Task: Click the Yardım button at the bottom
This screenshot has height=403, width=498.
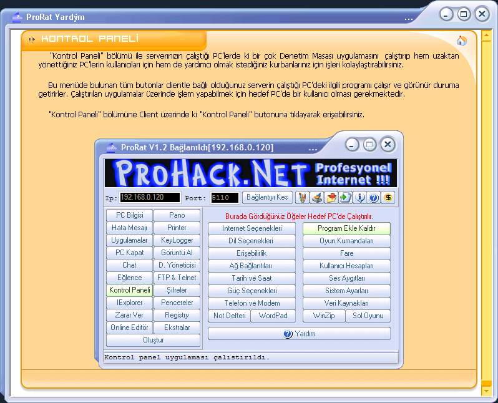Action: (299, 334)
